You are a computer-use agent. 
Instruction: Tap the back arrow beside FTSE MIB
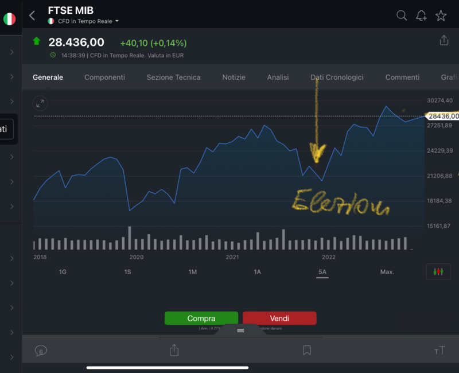click(x=32, y=15)
